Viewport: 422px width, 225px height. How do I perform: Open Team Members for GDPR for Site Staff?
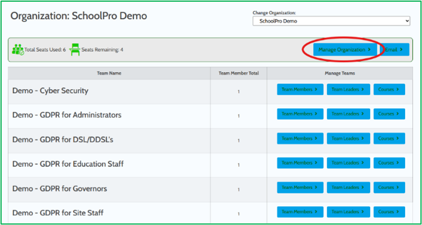tap(300, 212)
